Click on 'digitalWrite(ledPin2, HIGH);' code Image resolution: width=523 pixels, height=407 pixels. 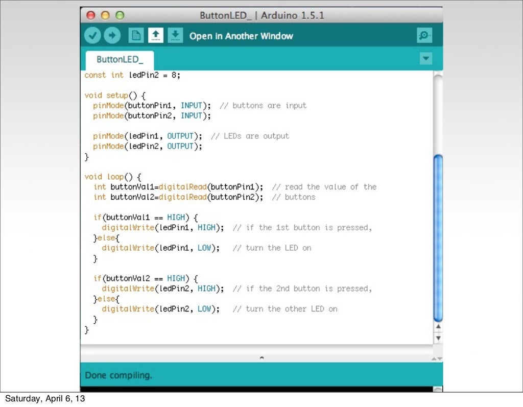(163, 289)
